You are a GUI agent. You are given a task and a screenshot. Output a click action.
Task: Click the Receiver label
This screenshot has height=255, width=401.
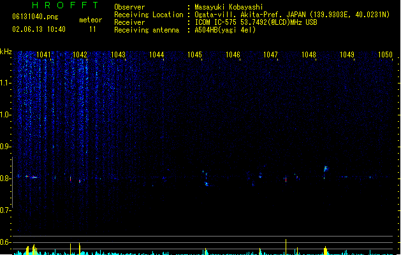[x=129, y=22]
